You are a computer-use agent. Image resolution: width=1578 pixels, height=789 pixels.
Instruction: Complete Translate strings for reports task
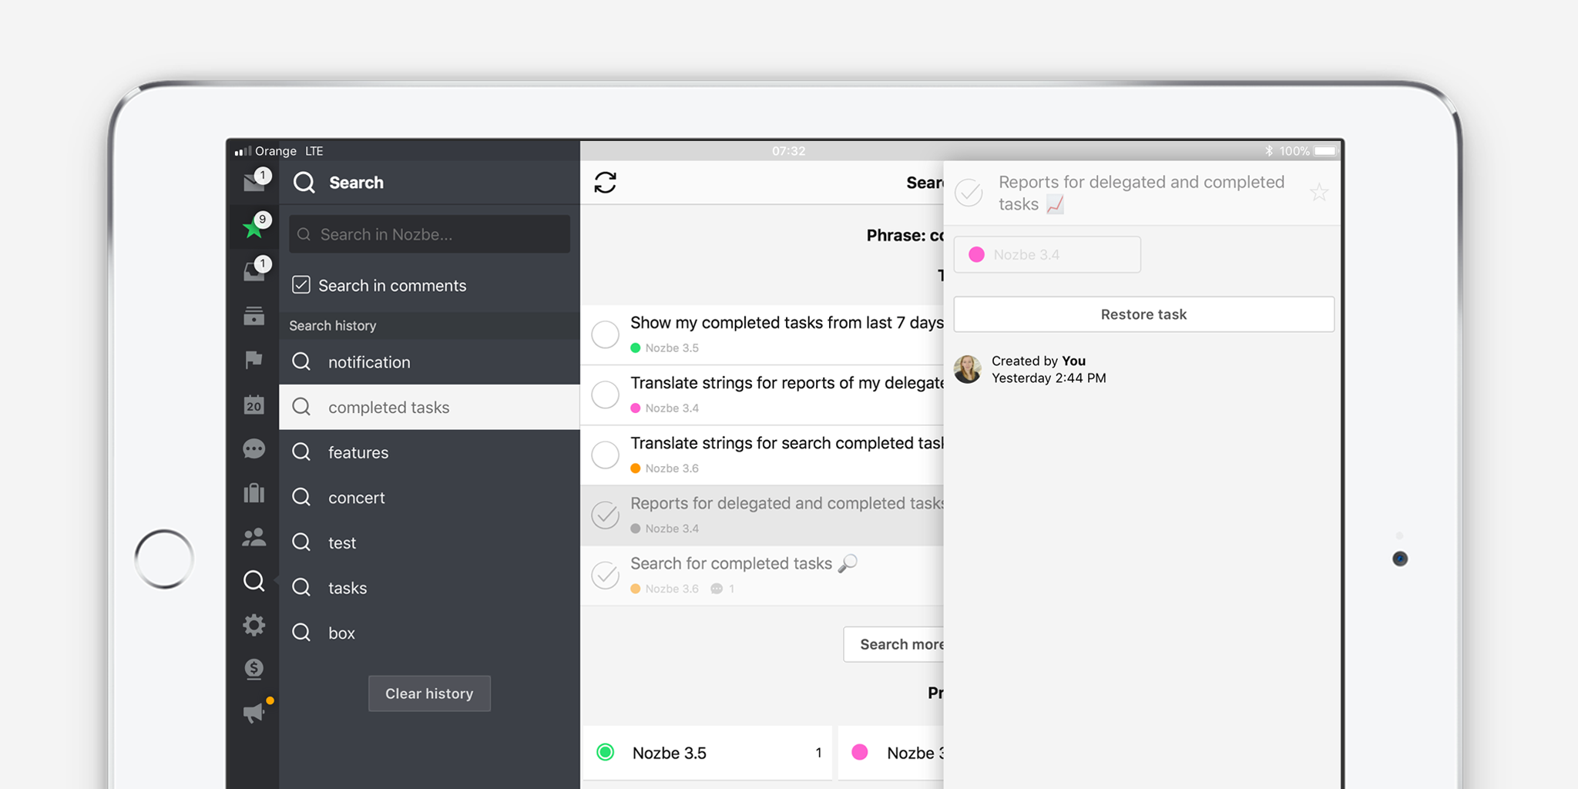606,394
